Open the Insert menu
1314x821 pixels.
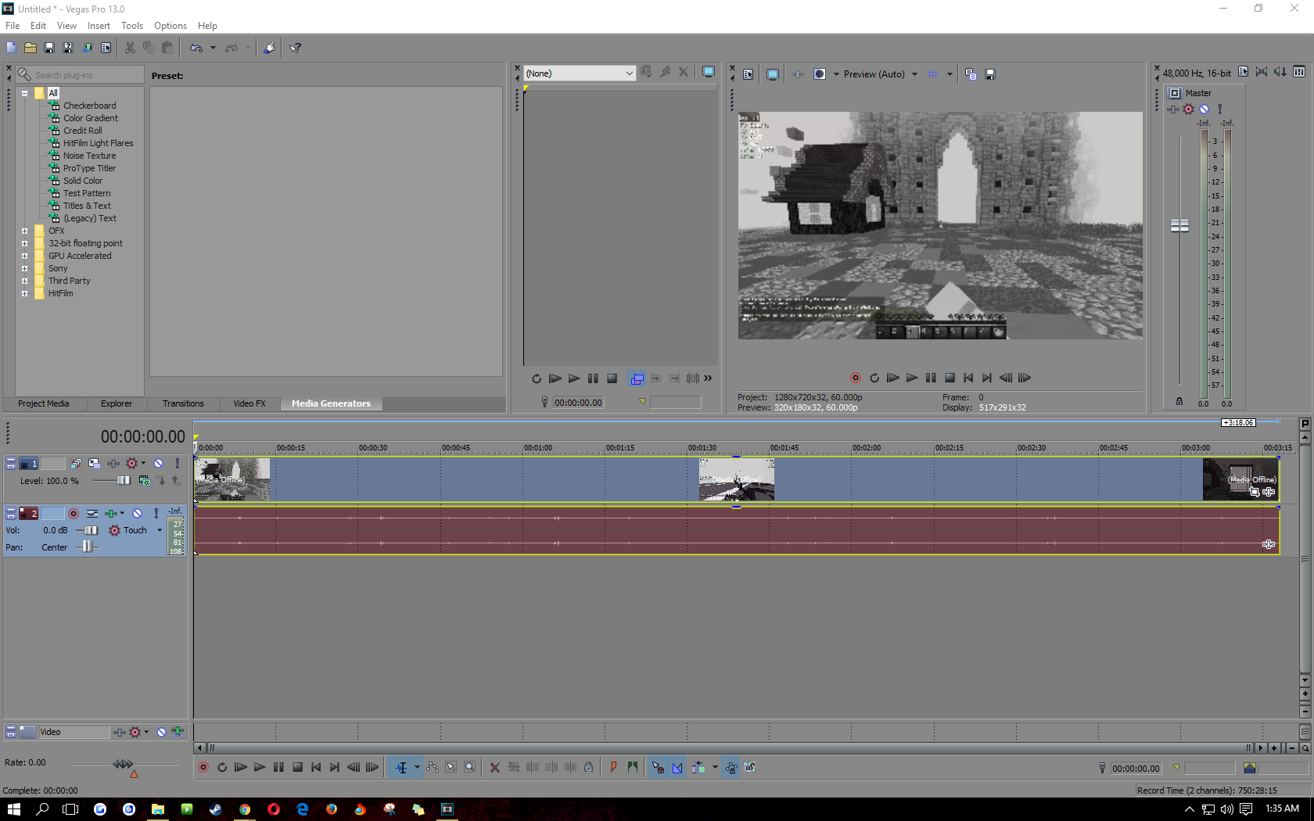coord(99,26)
